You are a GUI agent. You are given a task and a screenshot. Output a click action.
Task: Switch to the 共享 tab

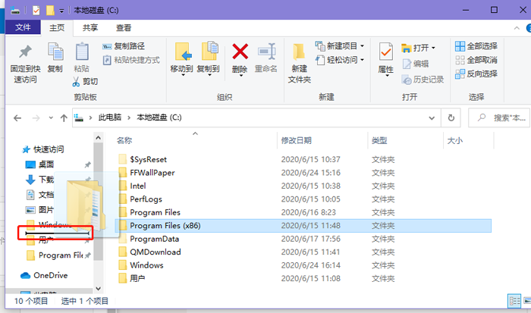click(90, 28)
